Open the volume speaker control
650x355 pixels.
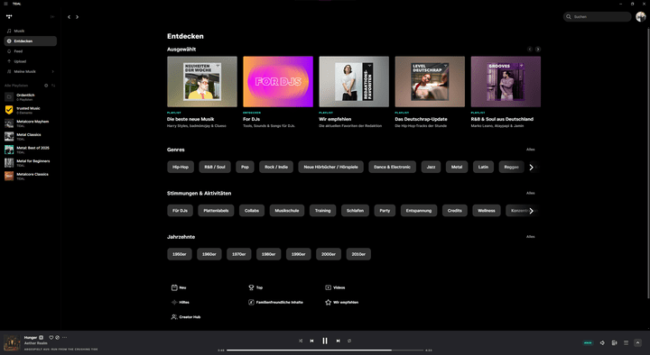click(x=602, y=342)
